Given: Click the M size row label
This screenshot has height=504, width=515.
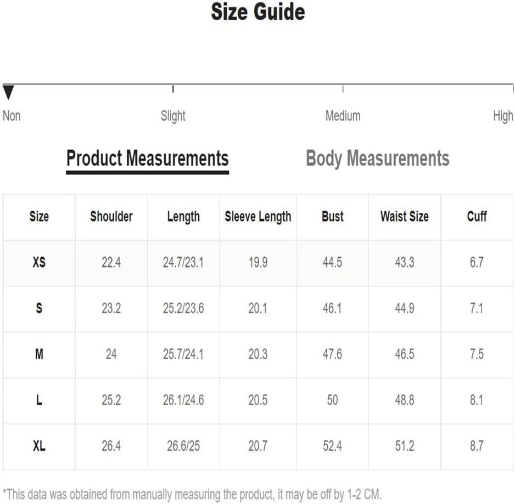Looking at the screenshot, I should (39, 354).
